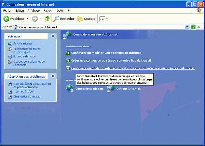Maximize the Connexions réseau et Internet window
205x146 pixels.
pyautogui.click(x=195, y=4)
